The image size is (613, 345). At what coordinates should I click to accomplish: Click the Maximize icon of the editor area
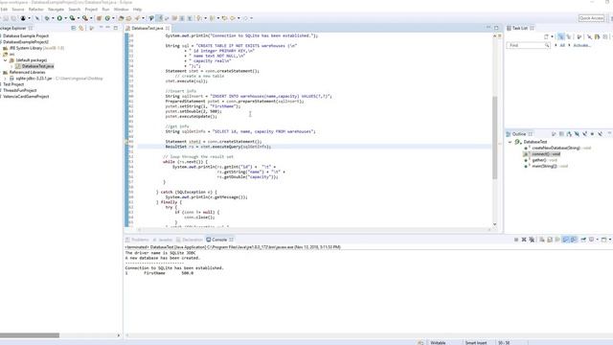pos(496,28)
